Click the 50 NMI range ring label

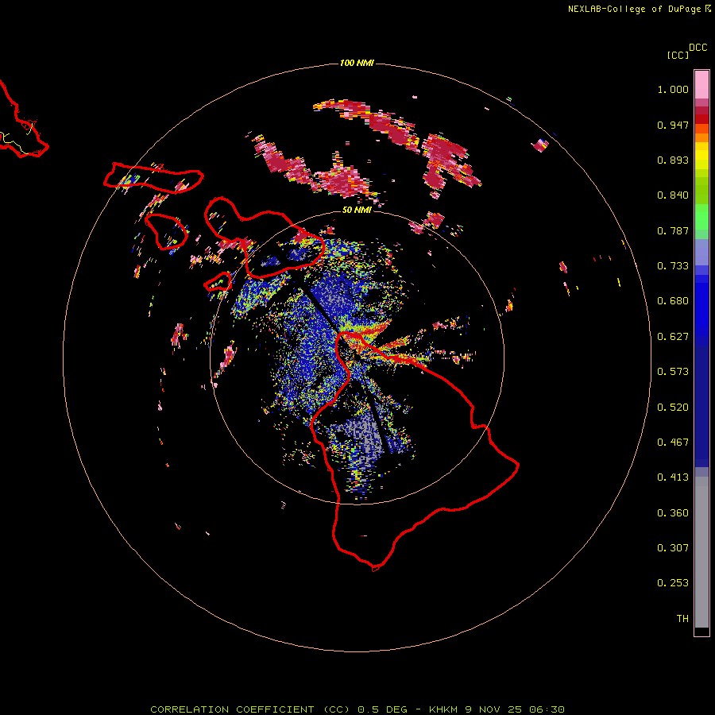(357, 210)
